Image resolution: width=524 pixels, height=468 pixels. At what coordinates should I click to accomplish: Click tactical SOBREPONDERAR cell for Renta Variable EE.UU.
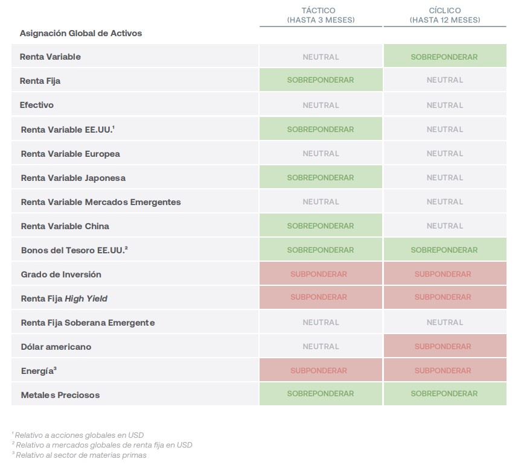321,129
